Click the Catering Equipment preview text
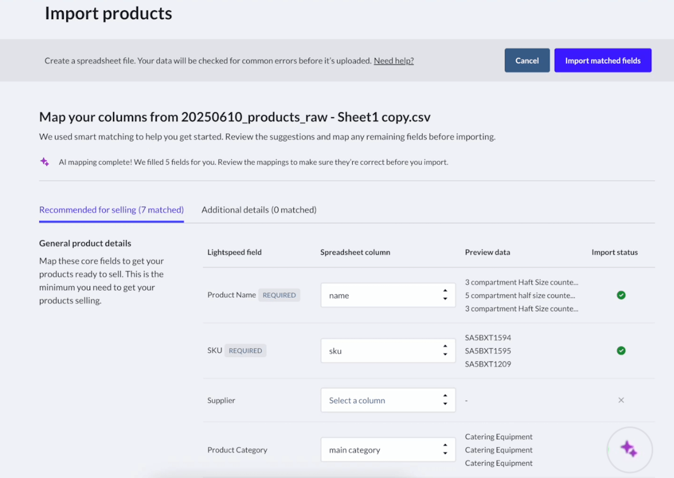Viewport: 674px width, 478px height. [x=498, y=437]
